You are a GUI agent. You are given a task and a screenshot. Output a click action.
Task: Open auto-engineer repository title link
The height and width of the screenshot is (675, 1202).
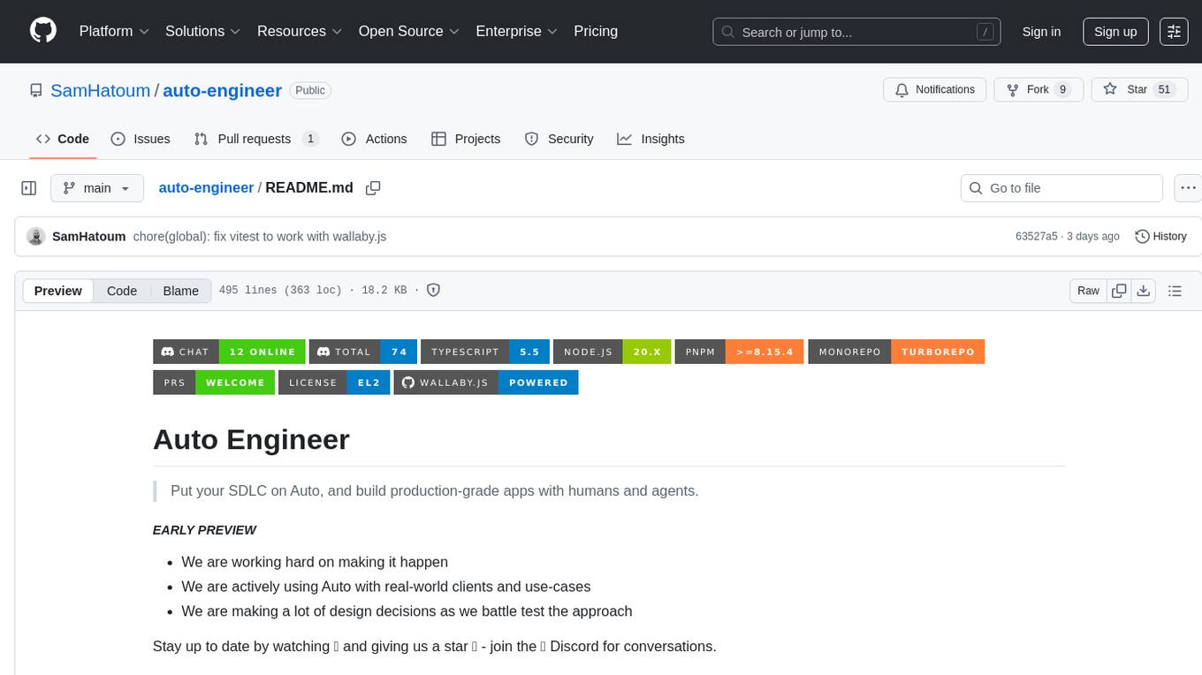tap(223, 90)
